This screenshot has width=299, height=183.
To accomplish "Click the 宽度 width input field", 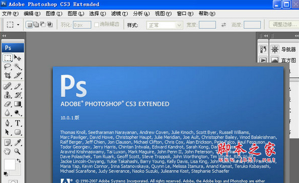I will [207, 25].
